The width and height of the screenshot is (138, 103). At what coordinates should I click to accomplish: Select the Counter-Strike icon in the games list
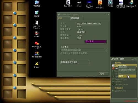click(113, 66)
